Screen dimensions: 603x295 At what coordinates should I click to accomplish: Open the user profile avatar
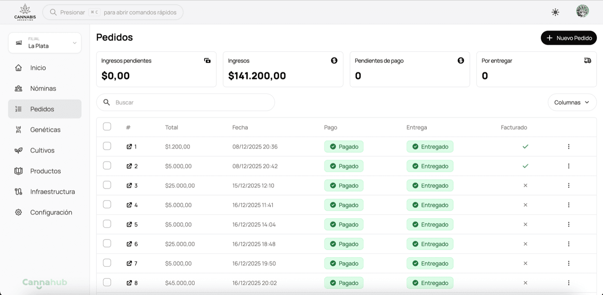click(582, 12)
